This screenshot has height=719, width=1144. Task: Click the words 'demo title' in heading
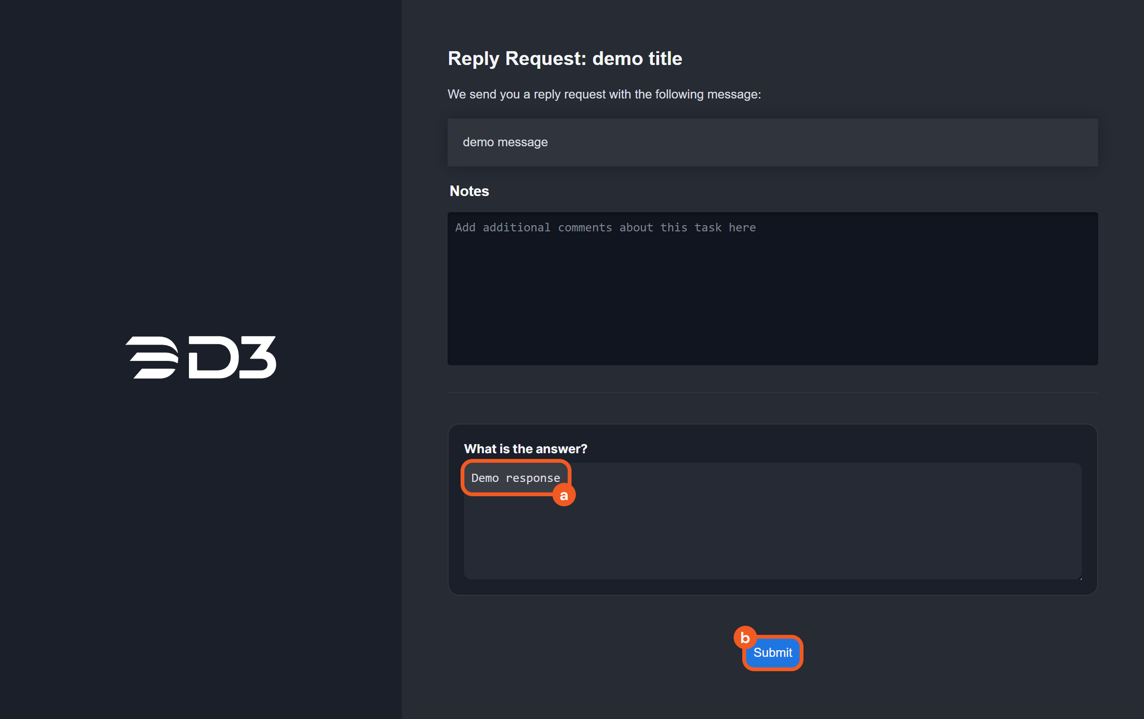click(x=637, y=59)
